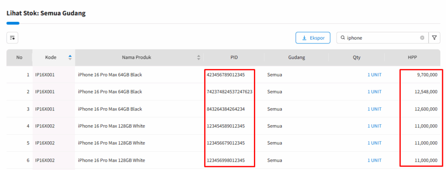
Task: Open the column settings icon button
Action: (12, 38)
